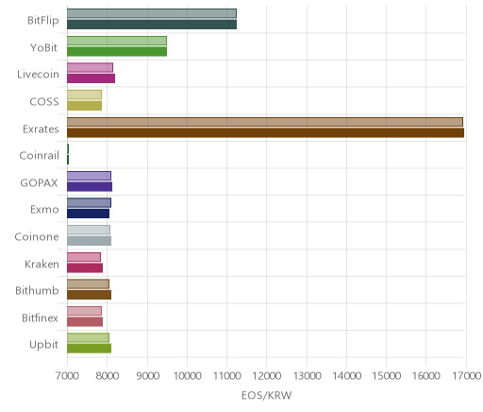Select the olive green Upbit bar
The height and width of the screenshot is (412, 483).
(x=89, y=349)
